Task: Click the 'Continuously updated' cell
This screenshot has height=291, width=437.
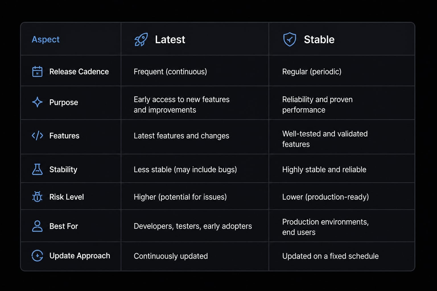Action: (x=171, y=256)
